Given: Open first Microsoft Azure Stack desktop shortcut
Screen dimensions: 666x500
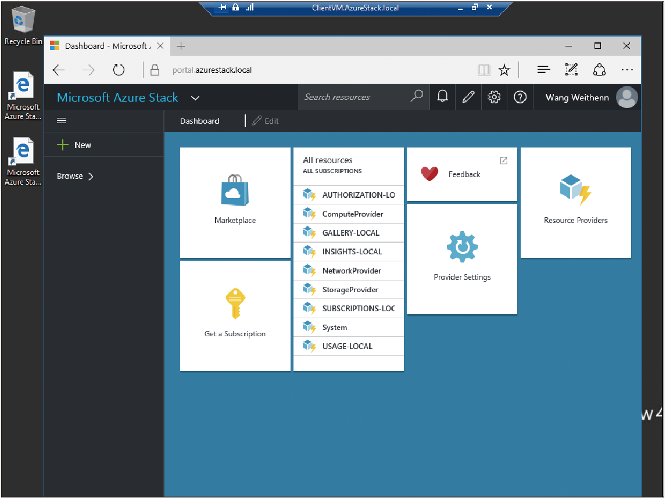Looking at the screenshot, I should tap(23, 96).
